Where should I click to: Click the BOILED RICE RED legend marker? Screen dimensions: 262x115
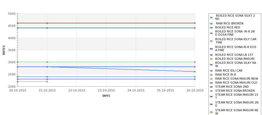(x=211, y=28)
